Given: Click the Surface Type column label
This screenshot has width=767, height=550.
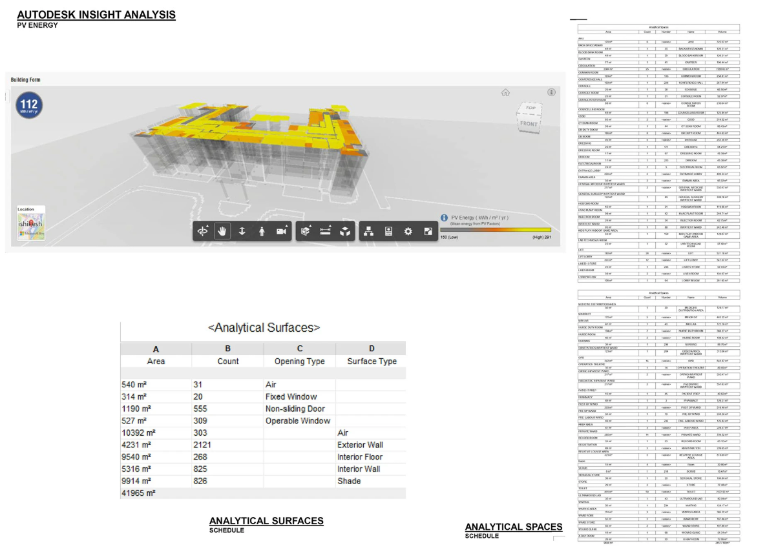Looking at the screenshot, I should coord(372,362).
